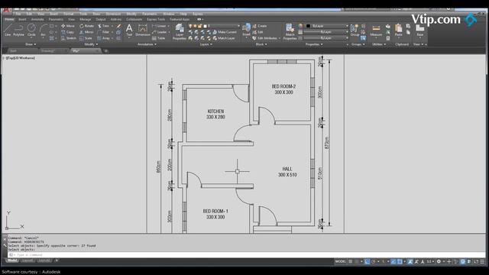Select the Leader tool

pyautogui.click(x=160, y=32)
